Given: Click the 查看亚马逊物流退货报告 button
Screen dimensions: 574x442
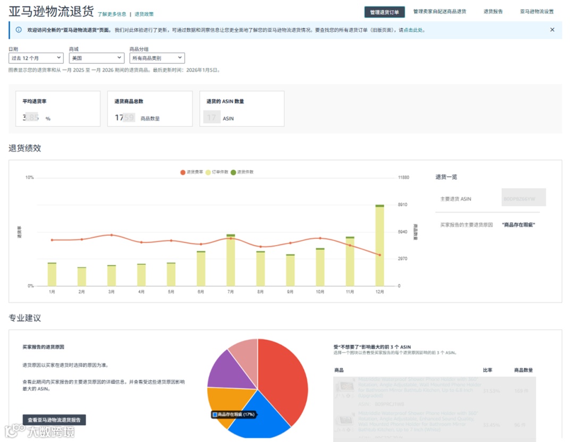Looking at the screenshot, I should (x=54, y=420).
